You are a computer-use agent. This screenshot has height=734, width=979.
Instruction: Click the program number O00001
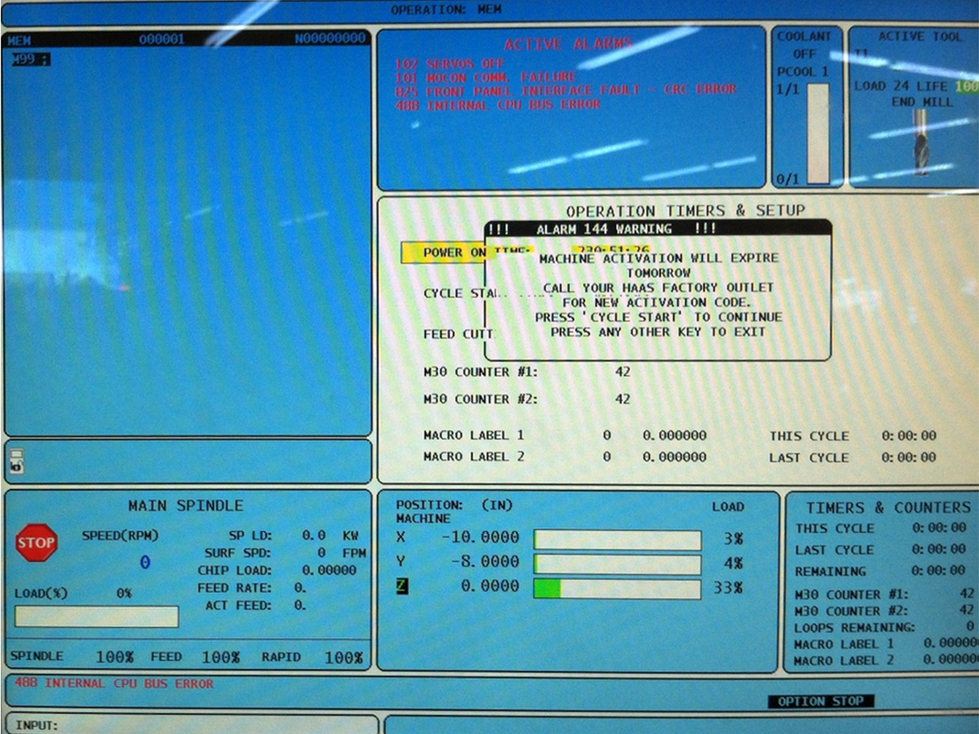162,39
